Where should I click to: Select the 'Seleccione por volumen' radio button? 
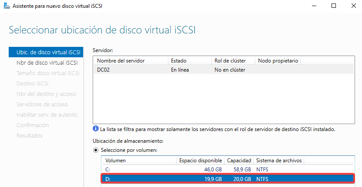[97, 150]
